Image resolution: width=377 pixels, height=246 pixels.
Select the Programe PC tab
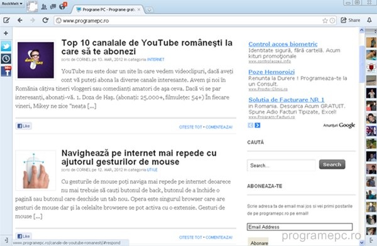point(108,9)
